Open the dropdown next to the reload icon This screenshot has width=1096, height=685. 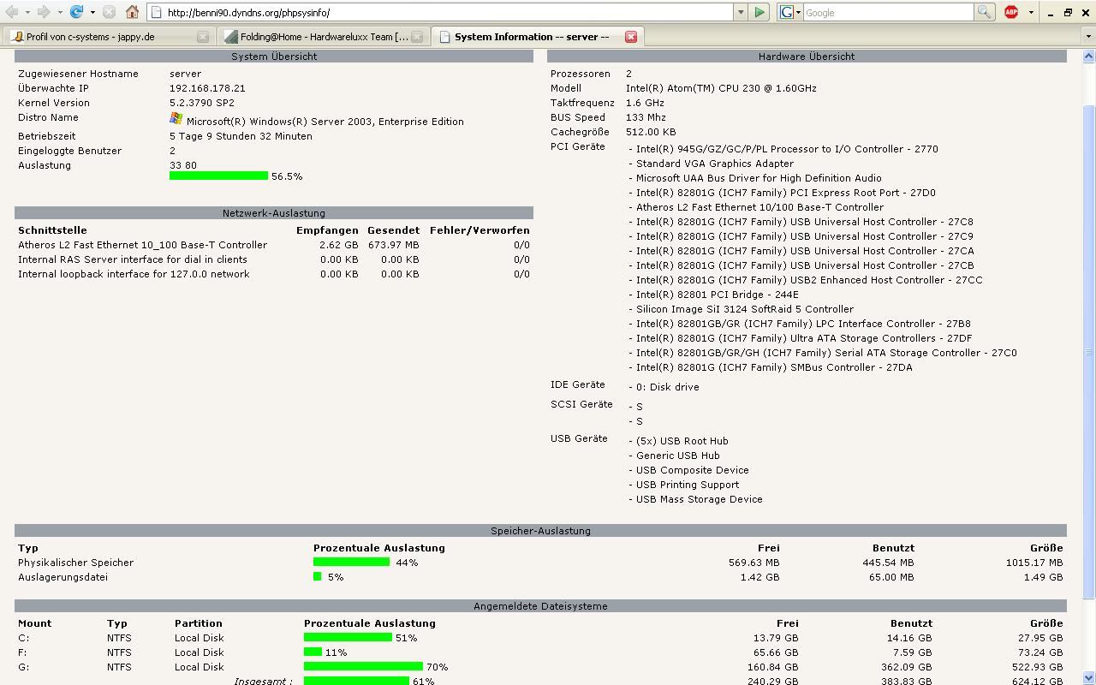(92, 12)
